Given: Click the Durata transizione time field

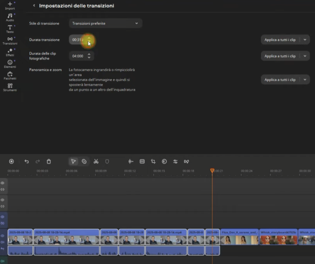Looking at the screenshot, I should 78,40.
